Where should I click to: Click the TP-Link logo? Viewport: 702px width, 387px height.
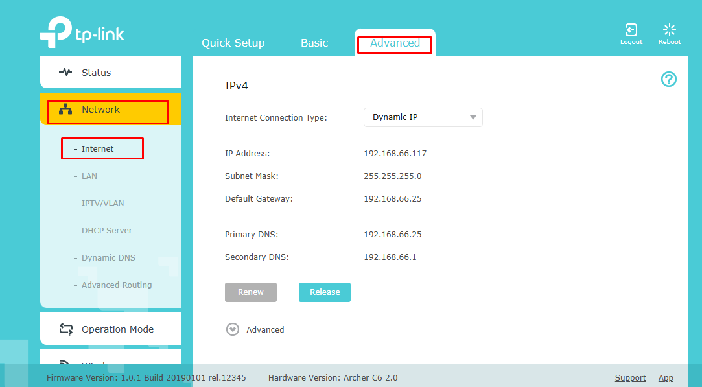click(x=82, y=32)
